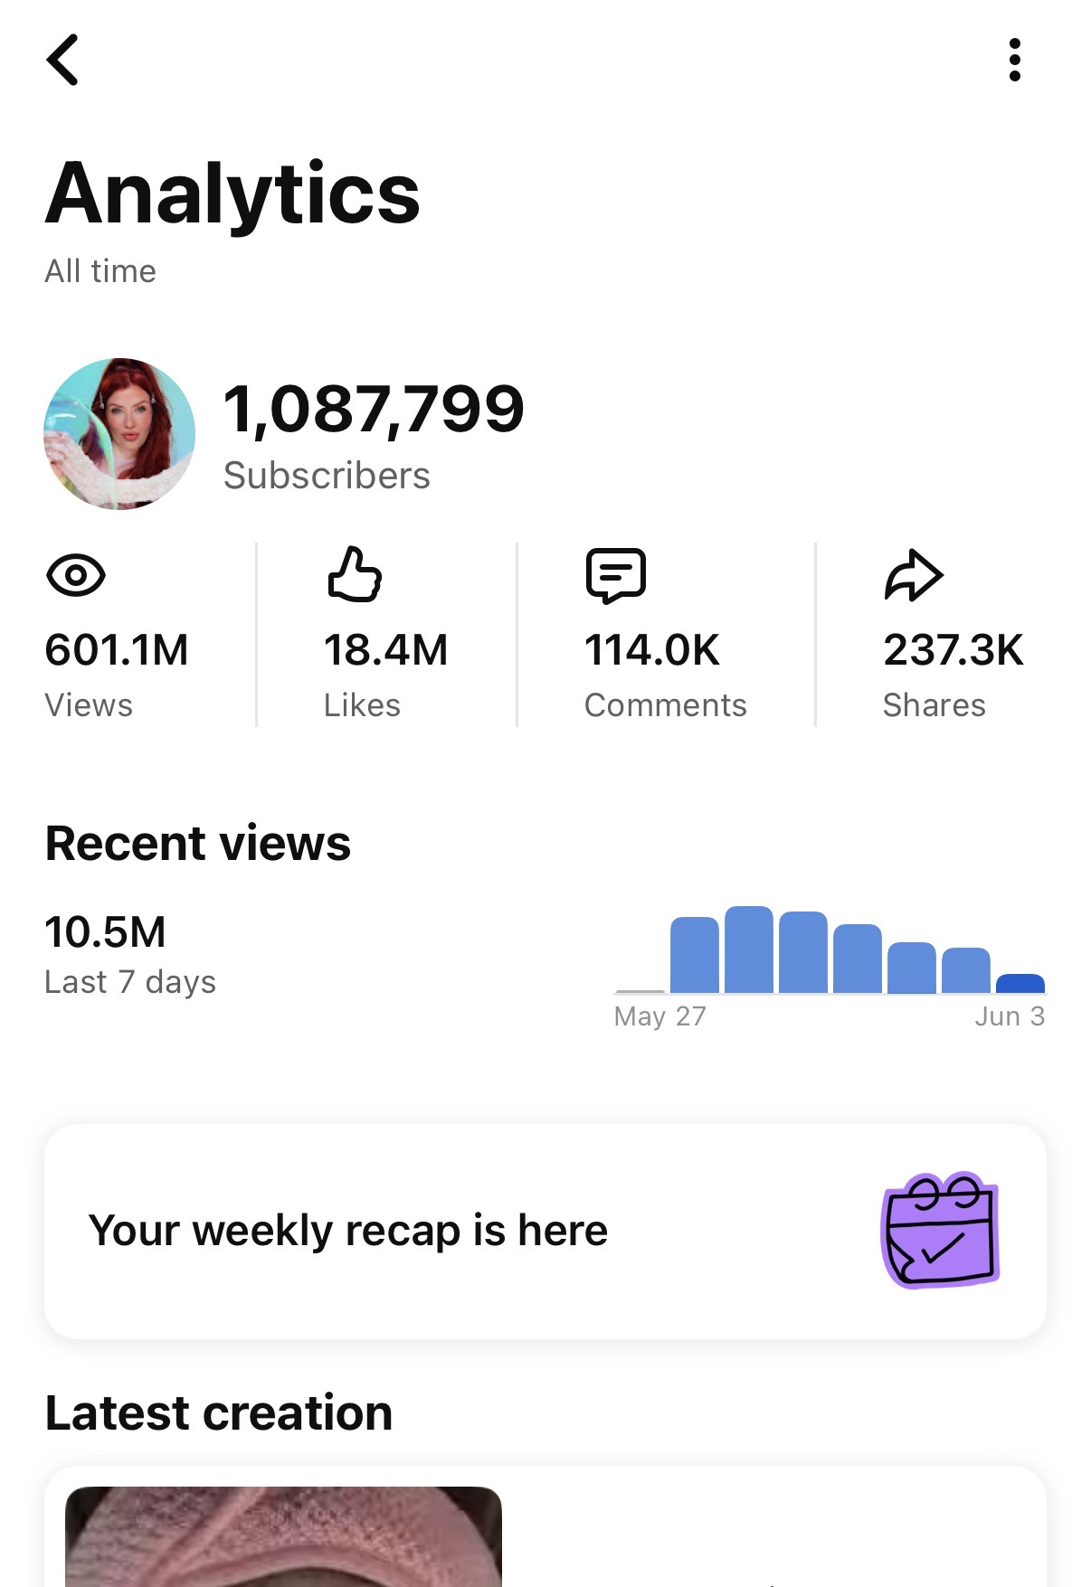
Task: Tap the 114.0K comments value
Action: click(652, 650)
